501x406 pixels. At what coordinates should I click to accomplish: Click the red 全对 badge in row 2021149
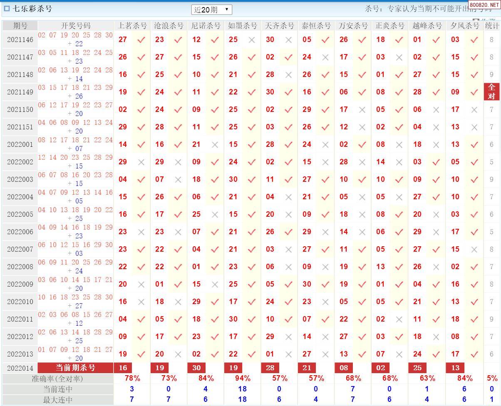(x=492, y=92)
